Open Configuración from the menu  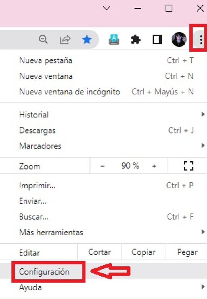click(44, 272)
